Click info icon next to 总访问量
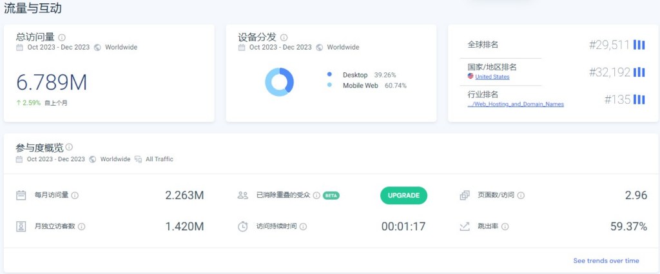The height and width of the screenshot is (274, 660). click(x=62, y=37)
